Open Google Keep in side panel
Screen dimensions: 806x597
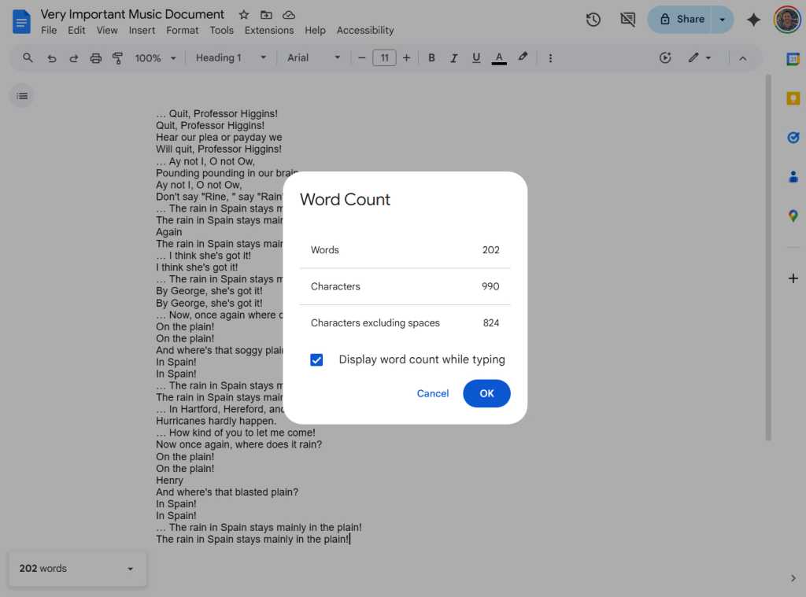coord(793,98)
